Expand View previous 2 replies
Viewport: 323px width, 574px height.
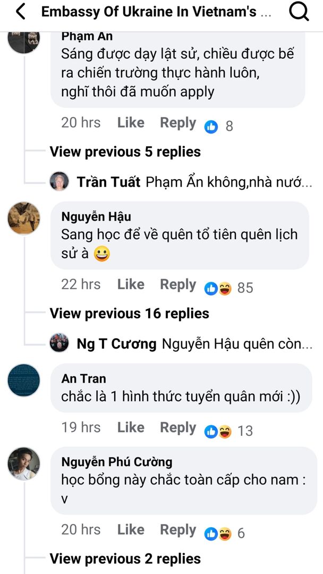tap(125, 559)
